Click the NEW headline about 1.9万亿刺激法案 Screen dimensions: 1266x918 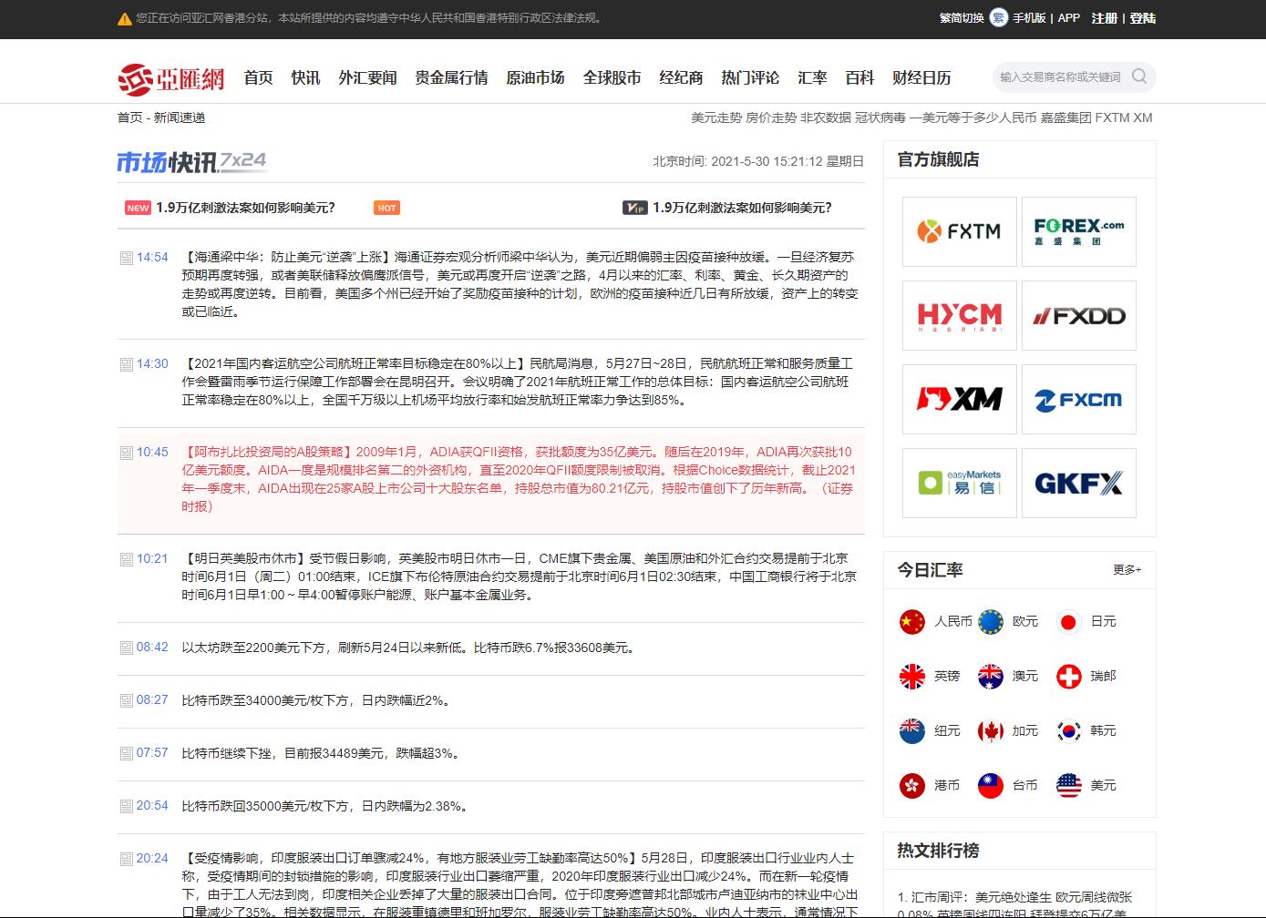pyautogui.click(x=245, y=208)
